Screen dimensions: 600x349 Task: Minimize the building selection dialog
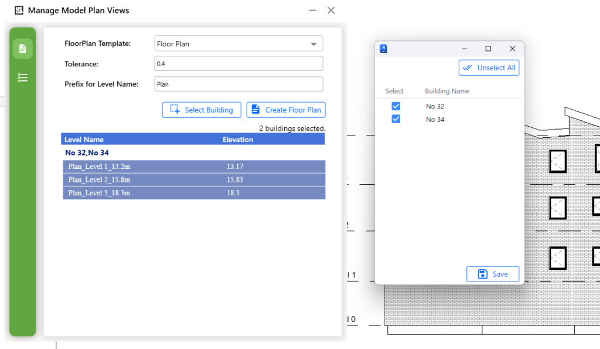[465, 49]
